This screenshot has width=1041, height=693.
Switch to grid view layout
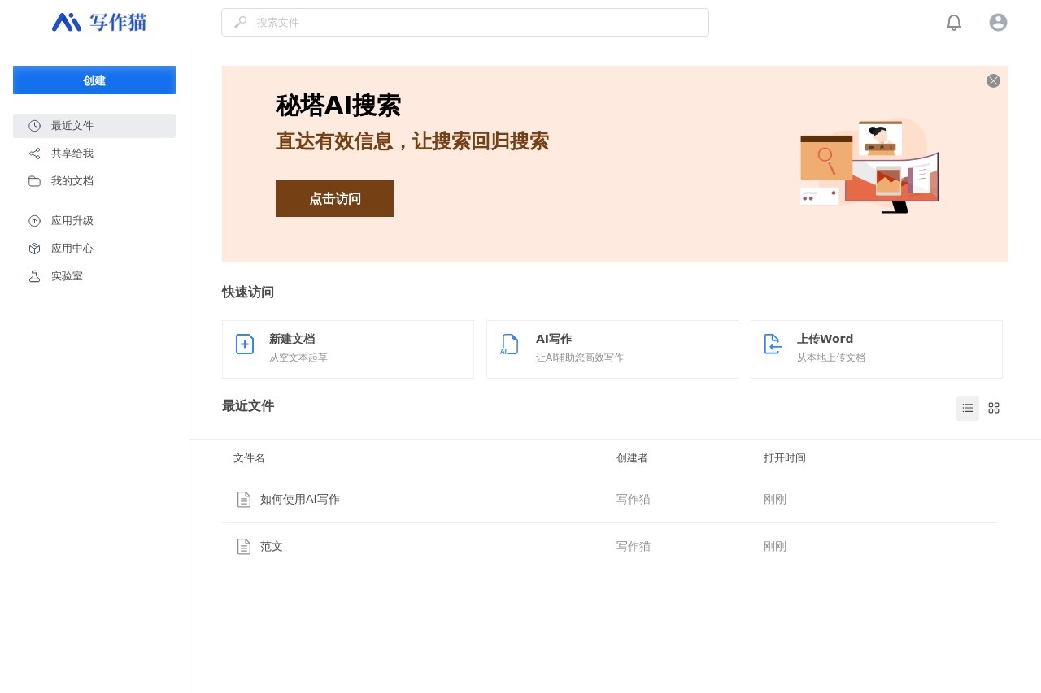[x=994, y=408]
